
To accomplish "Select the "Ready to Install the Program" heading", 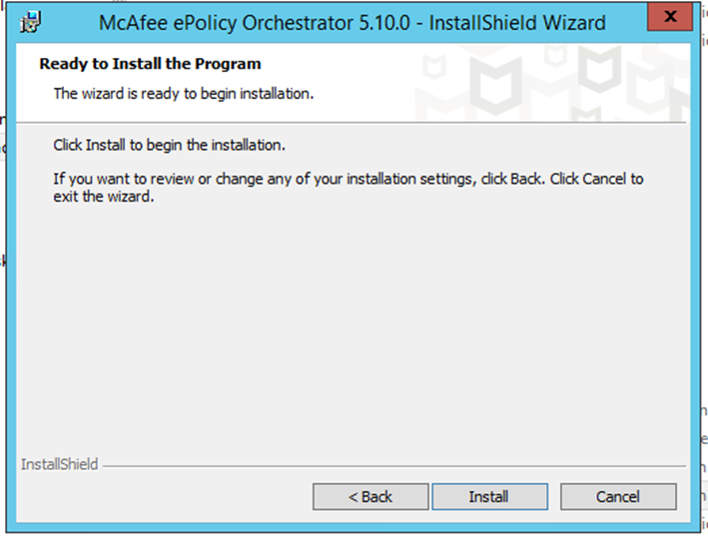I will pos(151,64).
